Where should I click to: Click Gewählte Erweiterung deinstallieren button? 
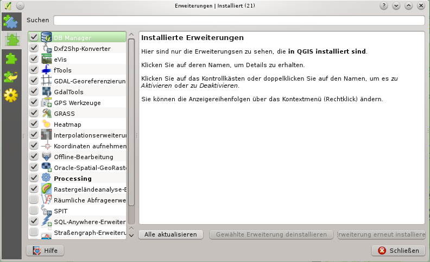click(x=271, y=234)
